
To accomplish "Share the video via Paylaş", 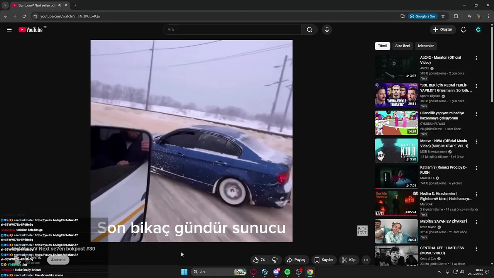I will click(x=296, y=260).
